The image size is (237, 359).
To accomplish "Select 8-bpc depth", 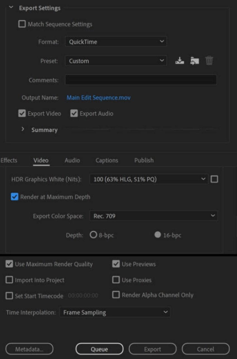I will [93, 235].
